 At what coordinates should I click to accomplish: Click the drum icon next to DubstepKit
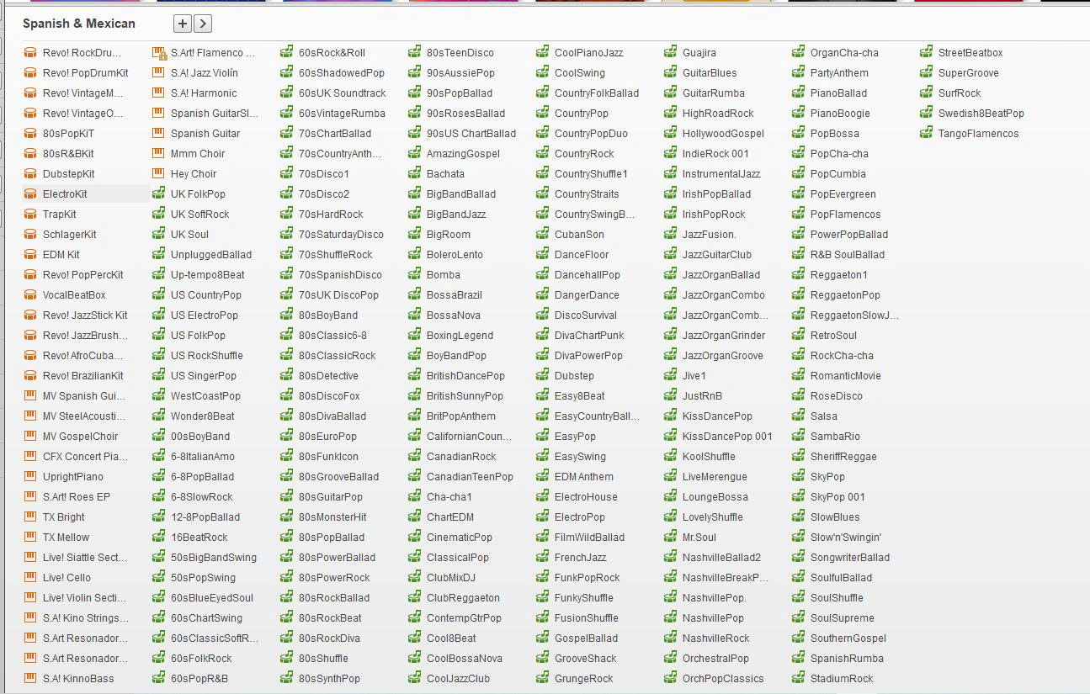click(x=30, y=174)
